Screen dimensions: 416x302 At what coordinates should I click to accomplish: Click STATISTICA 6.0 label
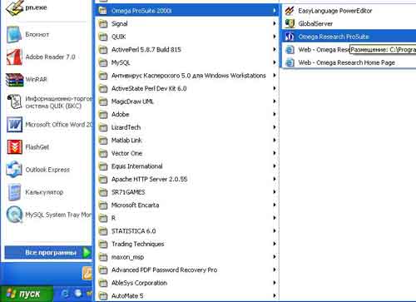[133, 231]
